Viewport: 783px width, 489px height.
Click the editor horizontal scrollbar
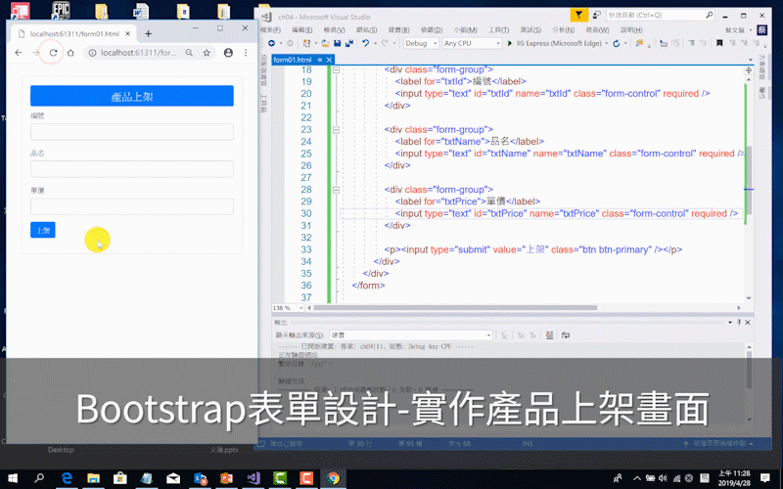pyautogui.click(x=455, y=308)
